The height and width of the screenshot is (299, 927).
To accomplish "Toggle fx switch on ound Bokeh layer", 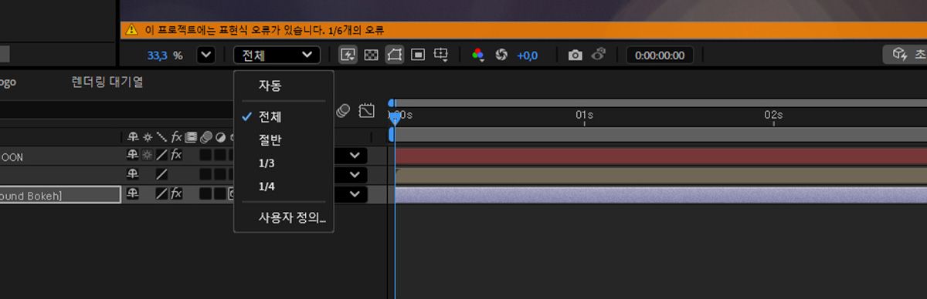I will 177,194.
